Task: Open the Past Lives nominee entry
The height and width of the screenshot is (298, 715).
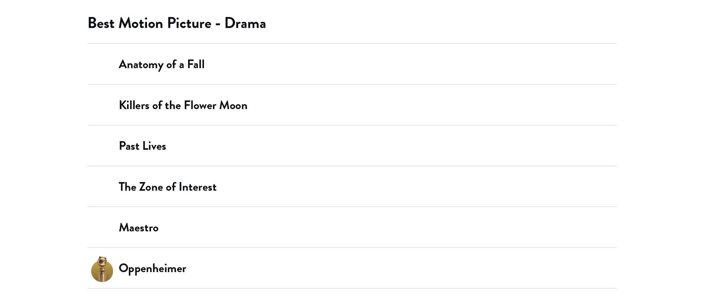Action: pos(142,146)
